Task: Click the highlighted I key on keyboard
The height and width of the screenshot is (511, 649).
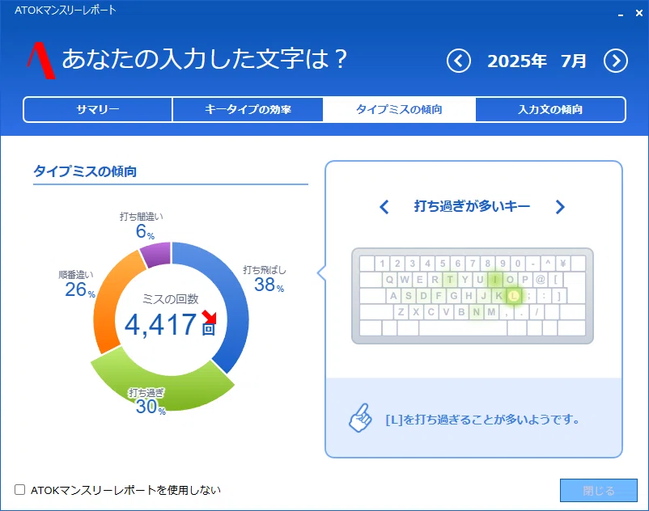Action: [x=495, y=280]
